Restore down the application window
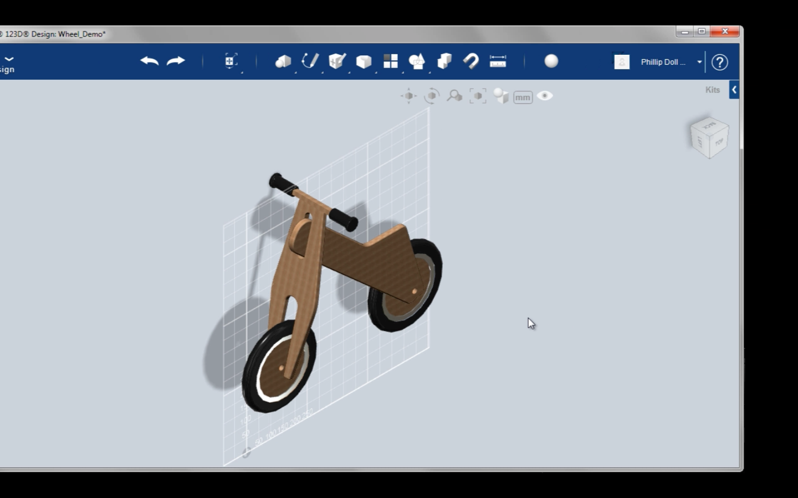798x498 pixels. 702,32
